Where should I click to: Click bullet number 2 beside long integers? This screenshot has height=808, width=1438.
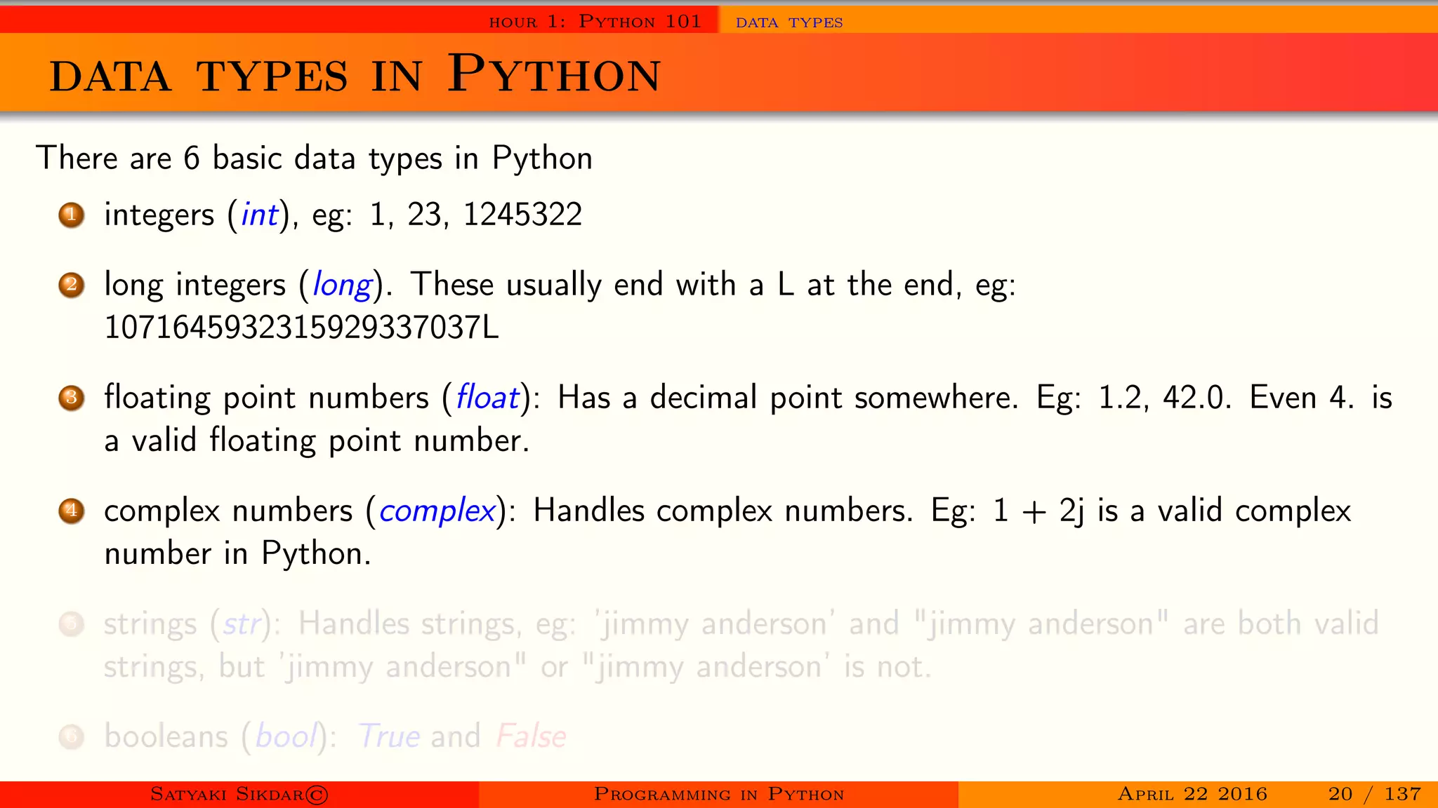[72, 285]
